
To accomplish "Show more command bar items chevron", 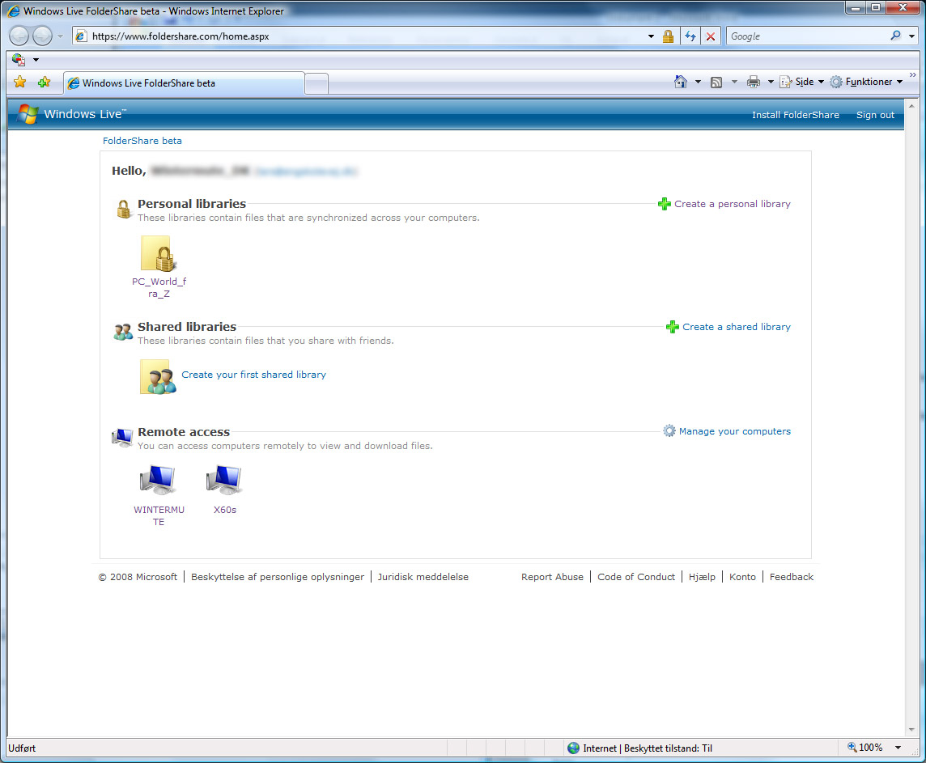I will (912, 75).
